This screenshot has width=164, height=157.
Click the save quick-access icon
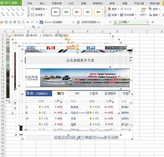[x=6, y=22]
